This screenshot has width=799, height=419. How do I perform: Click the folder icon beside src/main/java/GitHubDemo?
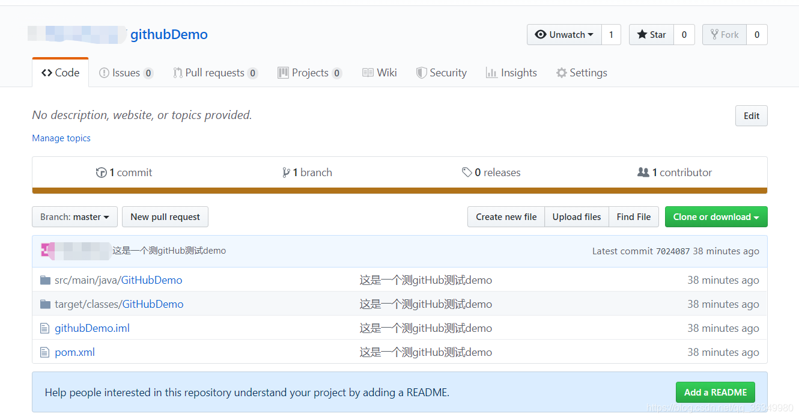click(x=45, y=280)
